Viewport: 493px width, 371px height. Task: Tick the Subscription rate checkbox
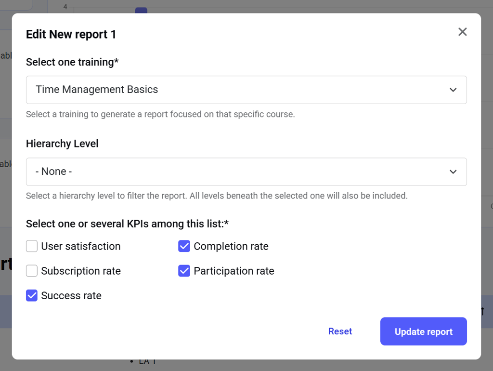pyautogui.click(x=32, y=271)
